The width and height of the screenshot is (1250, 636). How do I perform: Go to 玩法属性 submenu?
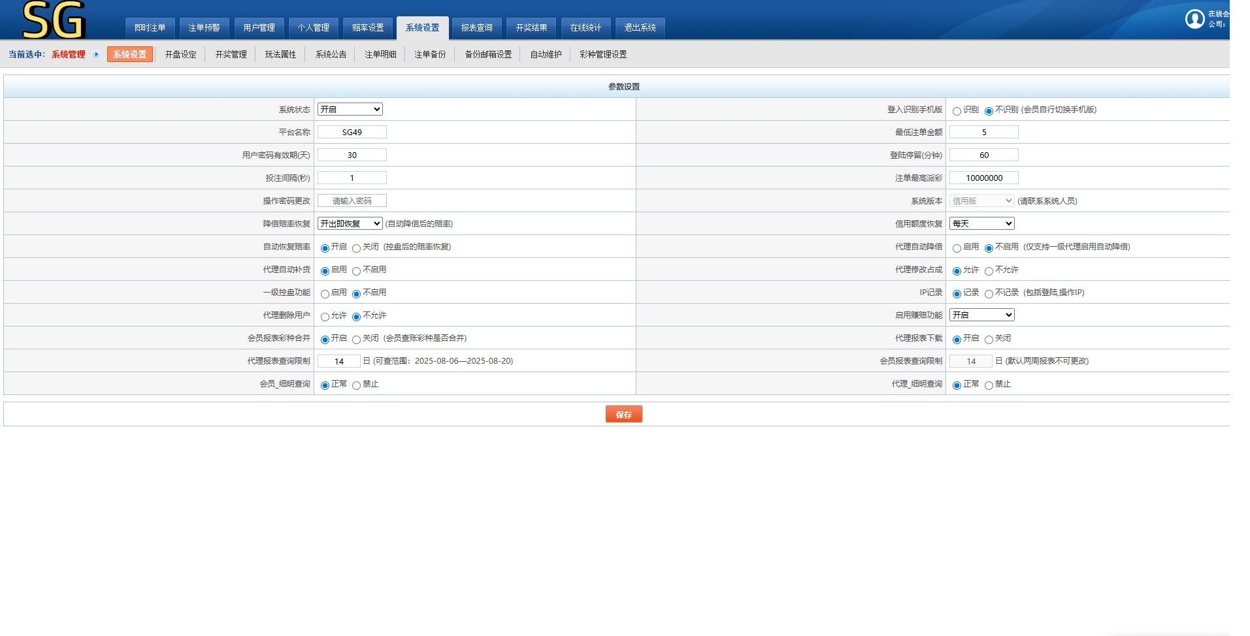click(x=280, y=54)
